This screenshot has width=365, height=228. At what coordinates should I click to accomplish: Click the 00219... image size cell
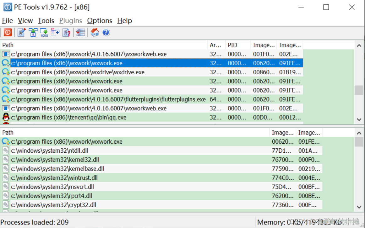click(309, 169)
